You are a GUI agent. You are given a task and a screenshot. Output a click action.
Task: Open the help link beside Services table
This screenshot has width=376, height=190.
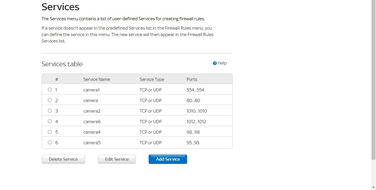(222, 63)
